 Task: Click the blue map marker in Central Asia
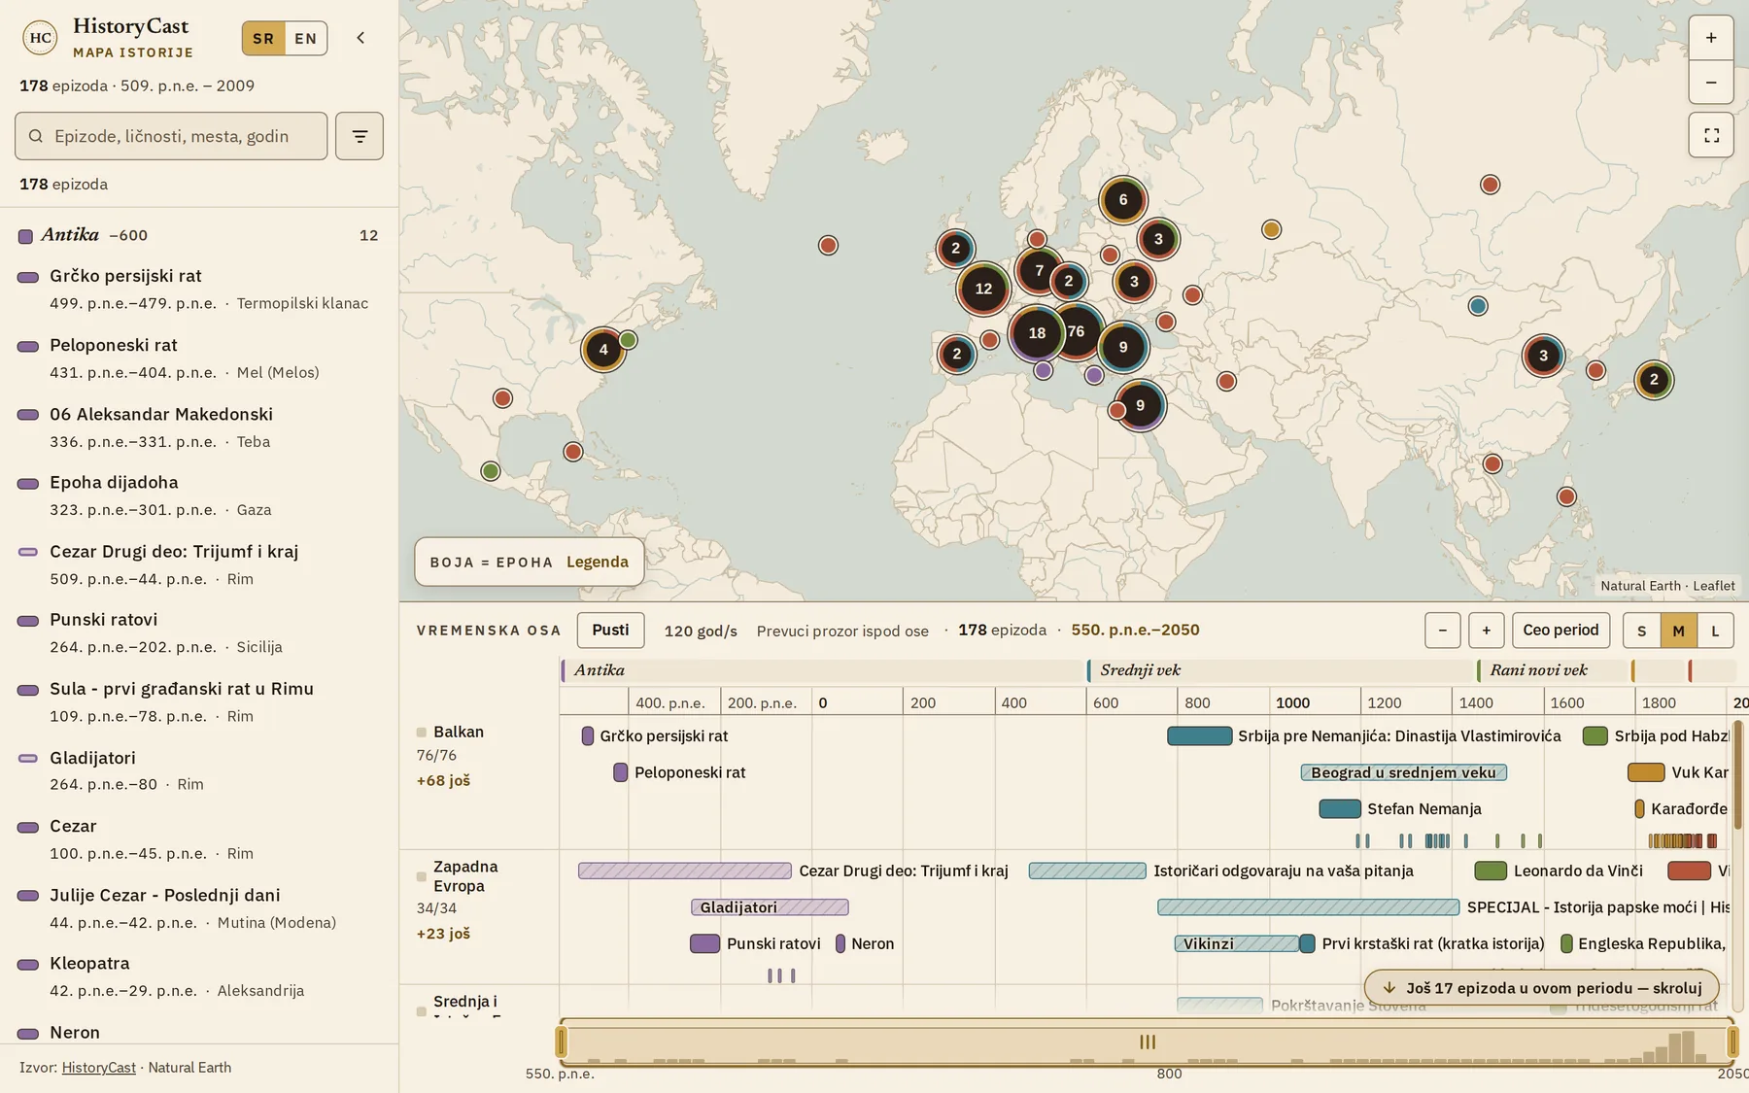coord(1478,306)
